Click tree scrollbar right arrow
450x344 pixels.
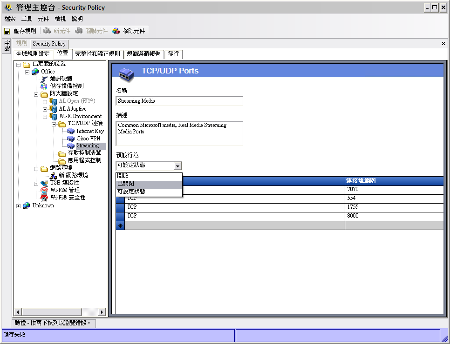pyautogui.click(x=102, y=312)
